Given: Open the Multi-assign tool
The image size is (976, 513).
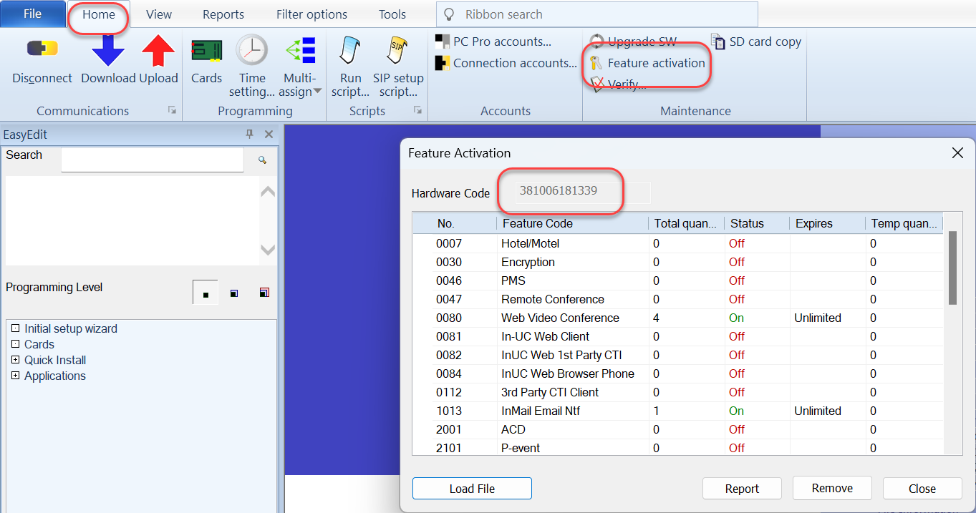Looking at the screenshot, I should [x=300, y=51].
